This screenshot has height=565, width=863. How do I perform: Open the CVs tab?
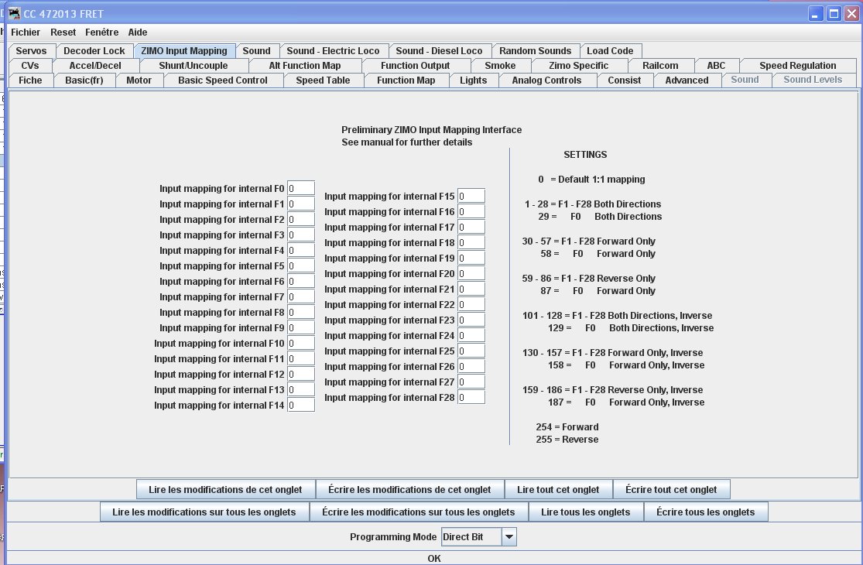click(x=30, y=66)
